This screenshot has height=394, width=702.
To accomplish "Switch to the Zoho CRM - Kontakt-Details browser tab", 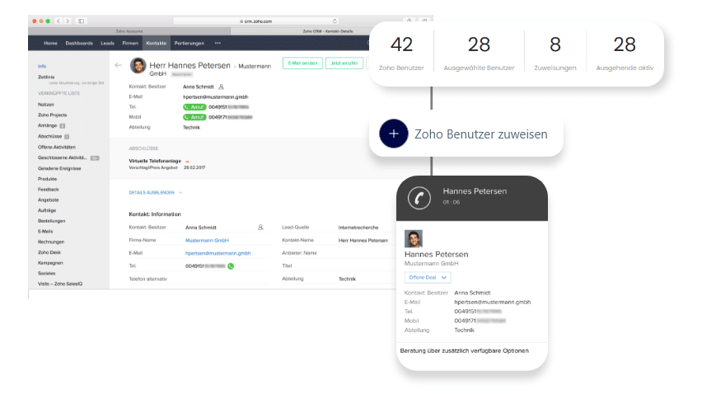I will (x=328, y=31).
